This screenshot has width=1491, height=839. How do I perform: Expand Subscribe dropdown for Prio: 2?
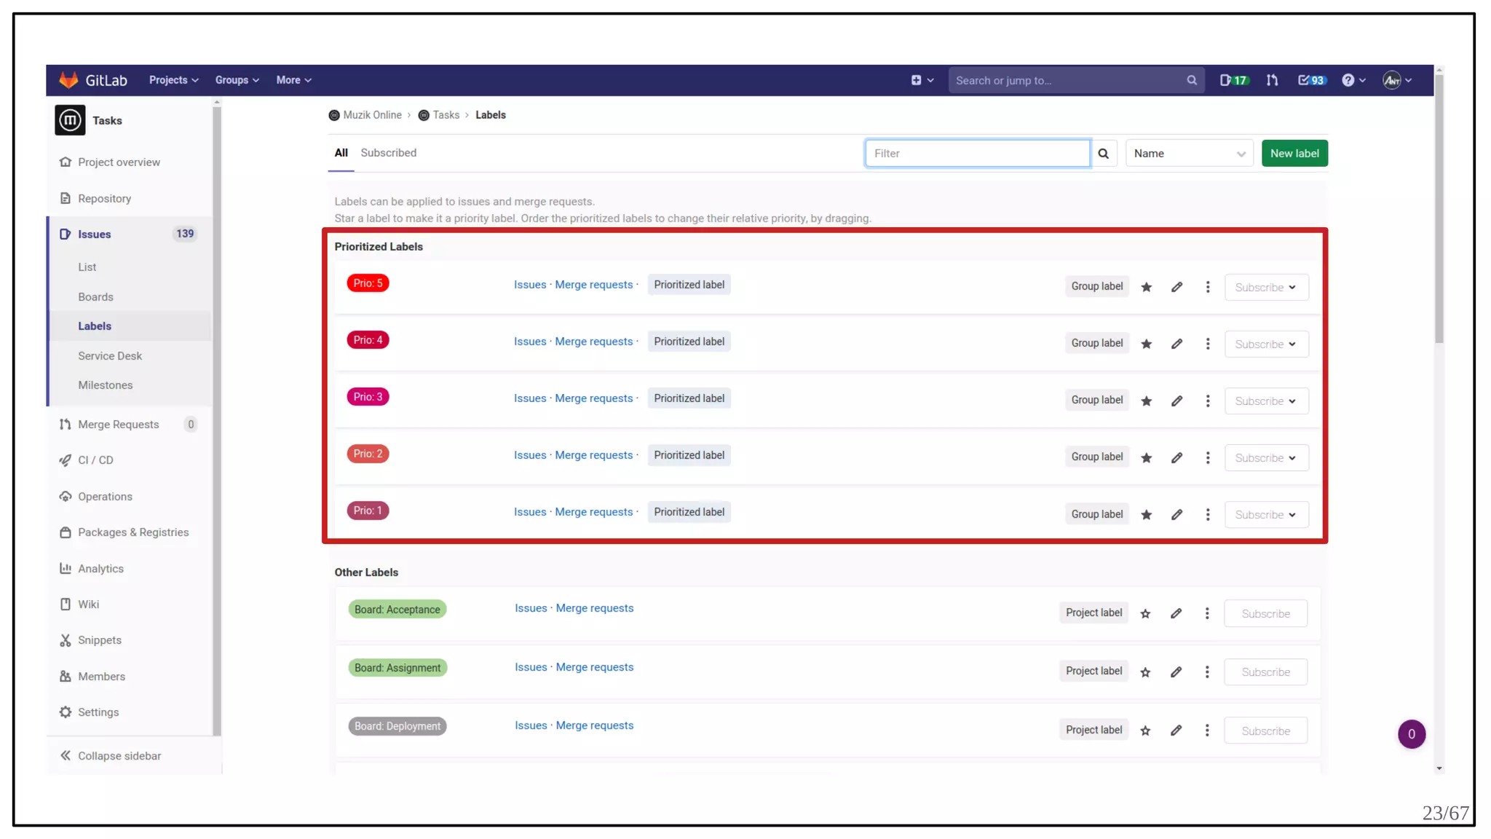pyautogui.click(x=1266, y=458)
